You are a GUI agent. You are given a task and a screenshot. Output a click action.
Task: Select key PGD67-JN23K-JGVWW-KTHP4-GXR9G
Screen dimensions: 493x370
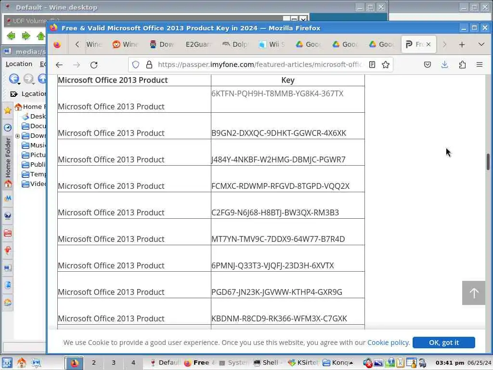click(277, 292)
